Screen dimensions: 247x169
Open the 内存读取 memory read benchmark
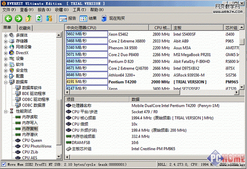29,117
